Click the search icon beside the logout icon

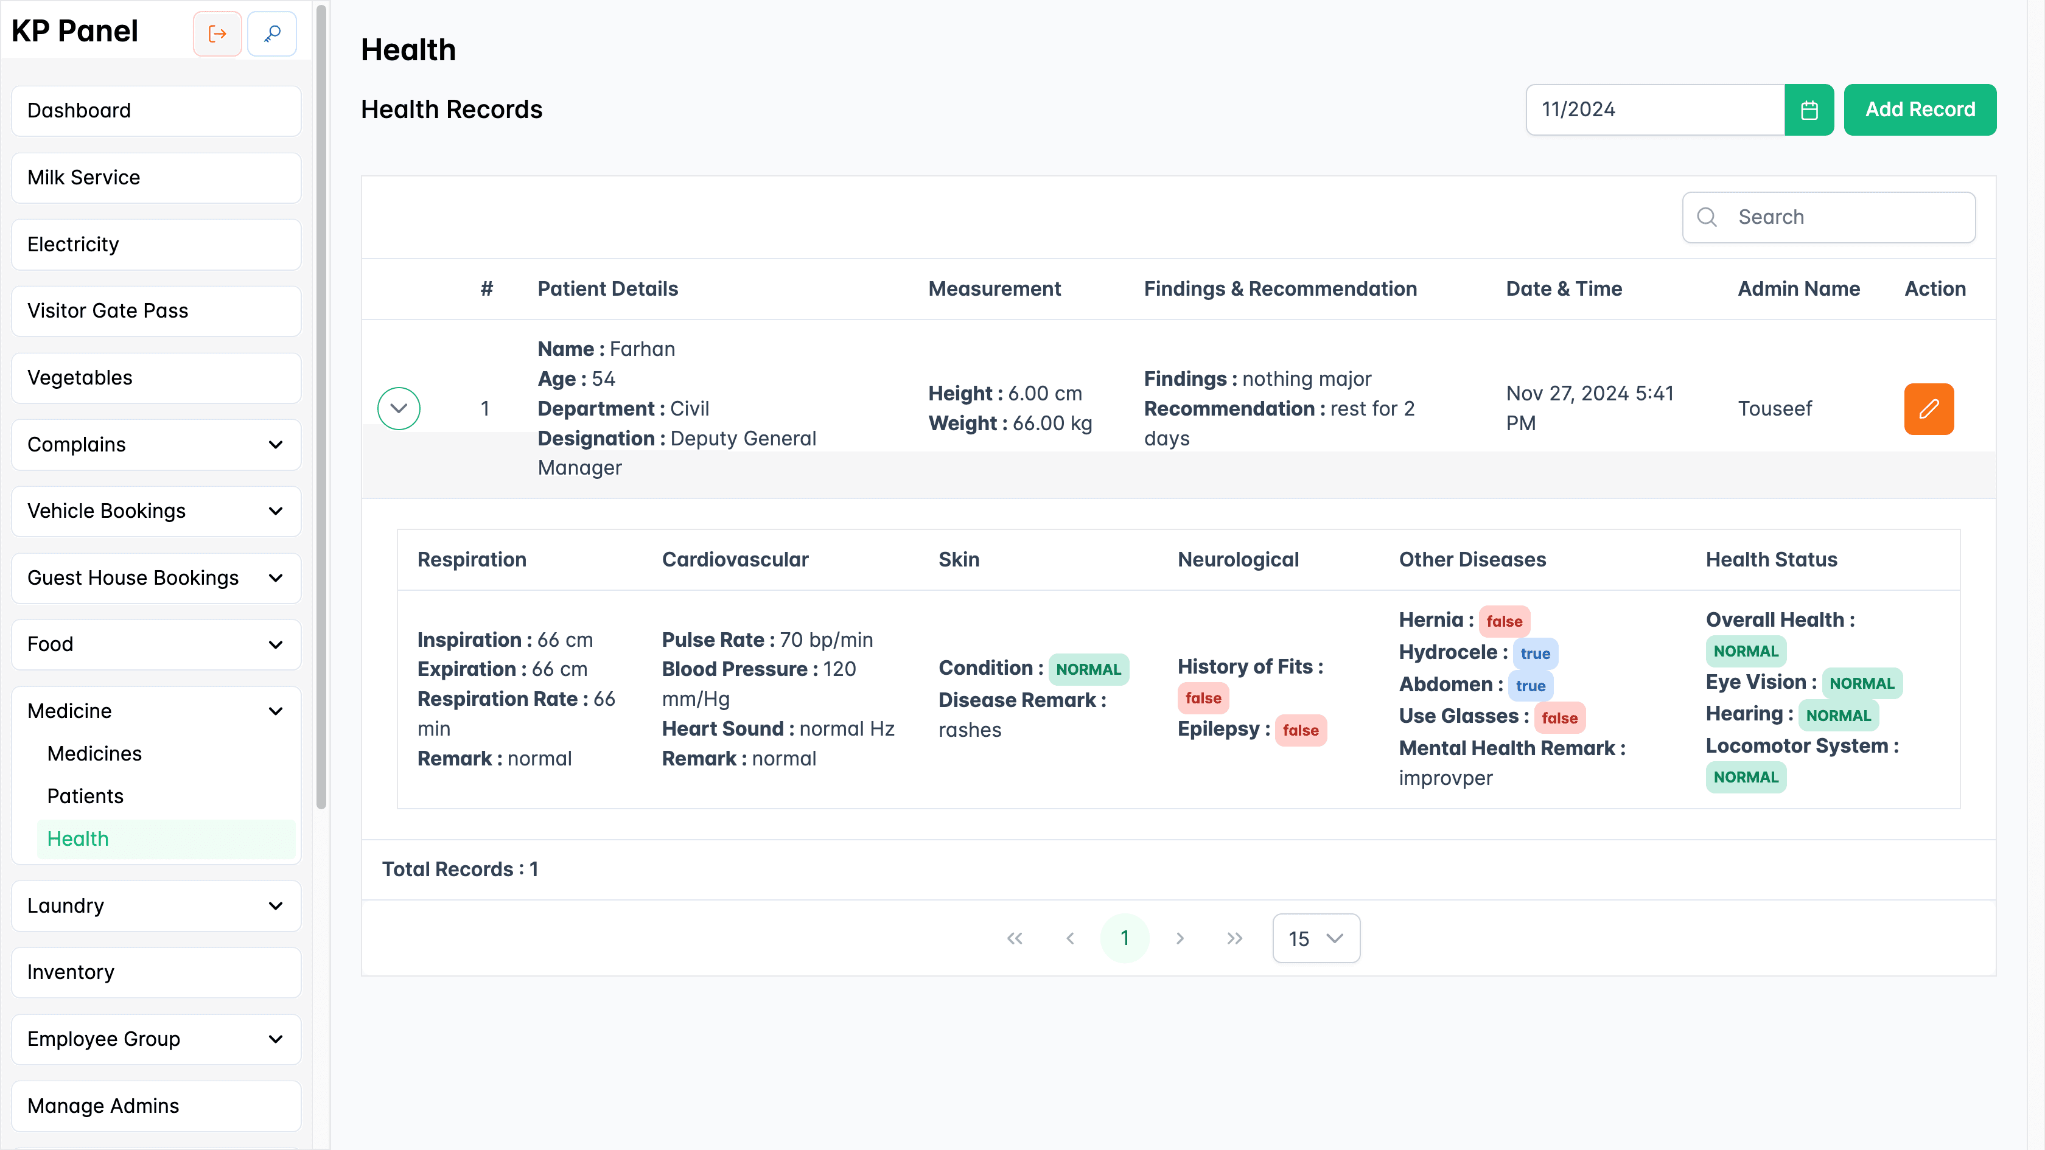point(271,33)
